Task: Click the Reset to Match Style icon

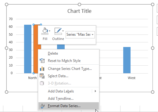Action: (x=42, y=61)
